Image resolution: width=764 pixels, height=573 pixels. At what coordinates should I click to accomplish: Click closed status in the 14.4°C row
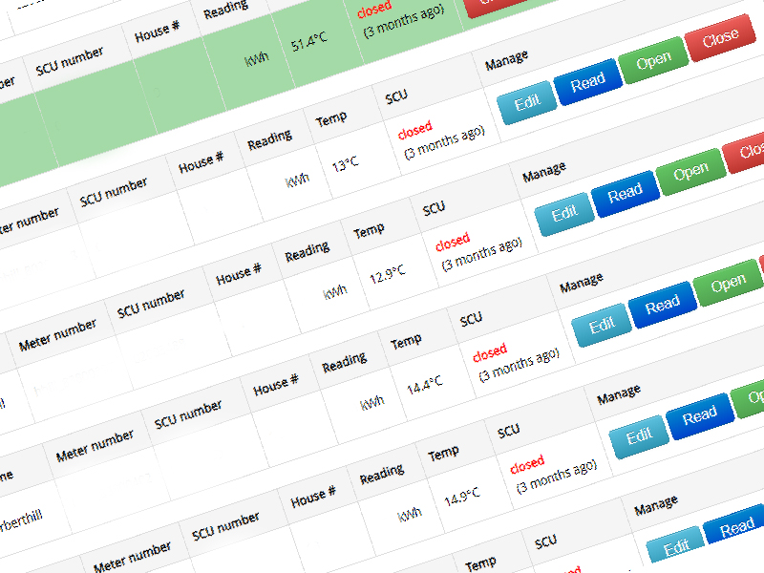(490, 352)
